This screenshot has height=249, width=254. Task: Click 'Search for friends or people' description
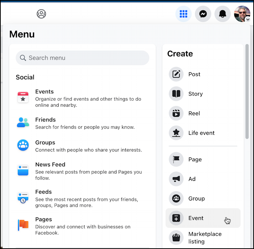[85, 127]
